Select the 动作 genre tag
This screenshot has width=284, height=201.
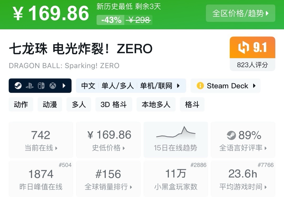[x=21, y=104]
